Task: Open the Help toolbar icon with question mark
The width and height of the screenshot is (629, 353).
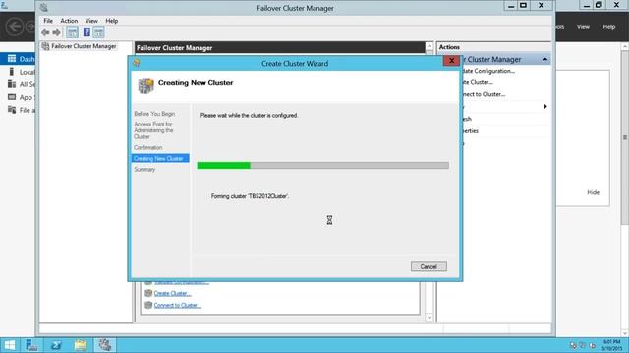Action: pos(86,32)
